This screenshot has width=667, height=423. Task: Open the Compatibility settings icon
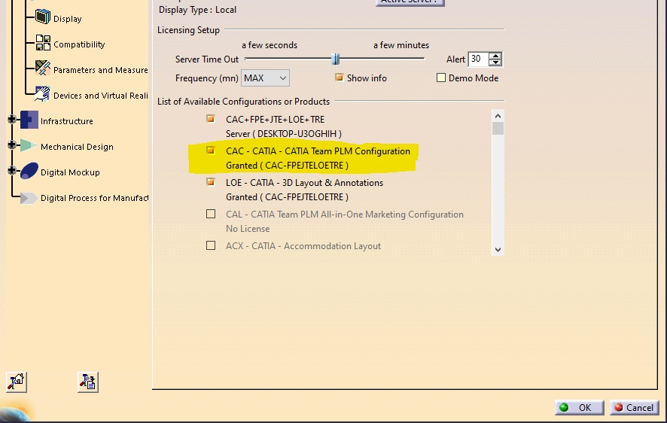coord(43,43)
